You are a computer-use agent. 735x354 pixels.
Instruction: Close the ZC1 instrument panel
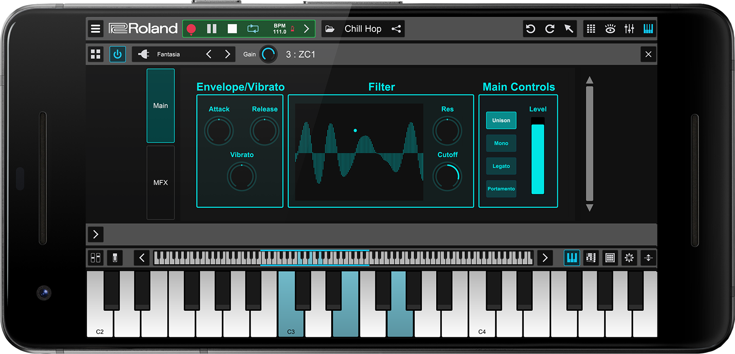point(648,54)
